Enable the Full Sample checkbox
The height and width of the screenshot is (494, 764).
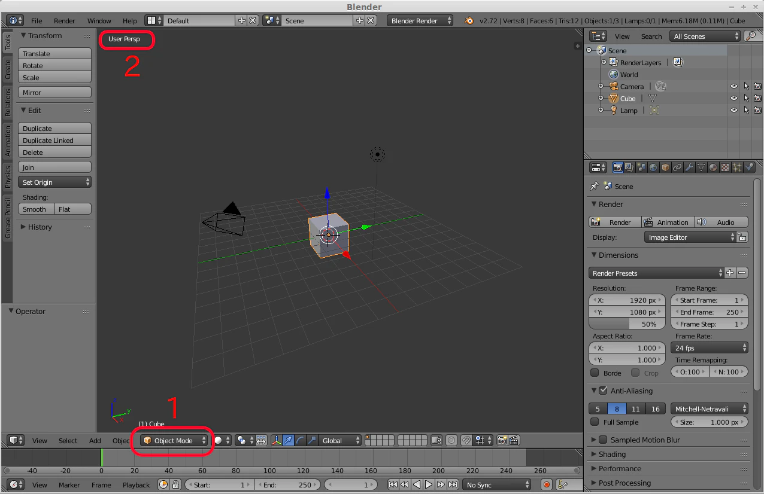pos(595,422)
